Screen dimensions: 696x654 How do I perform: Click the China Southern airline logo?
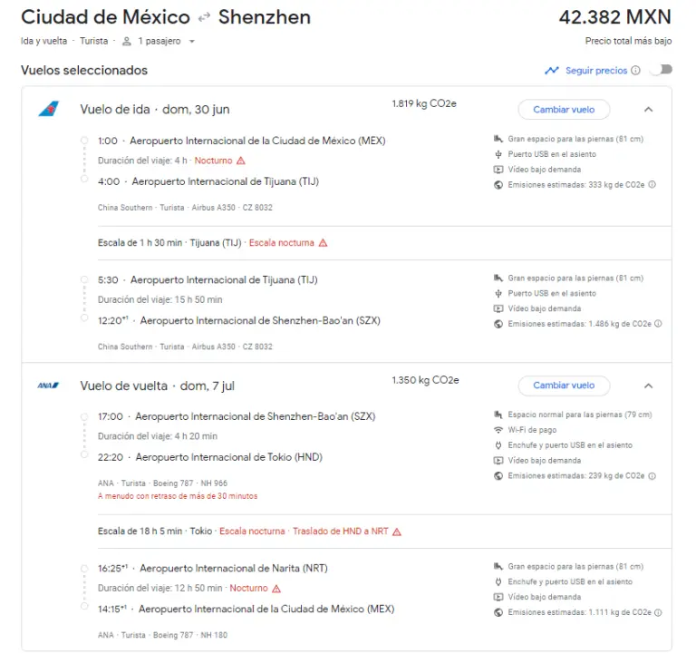[x=48, y=109]
